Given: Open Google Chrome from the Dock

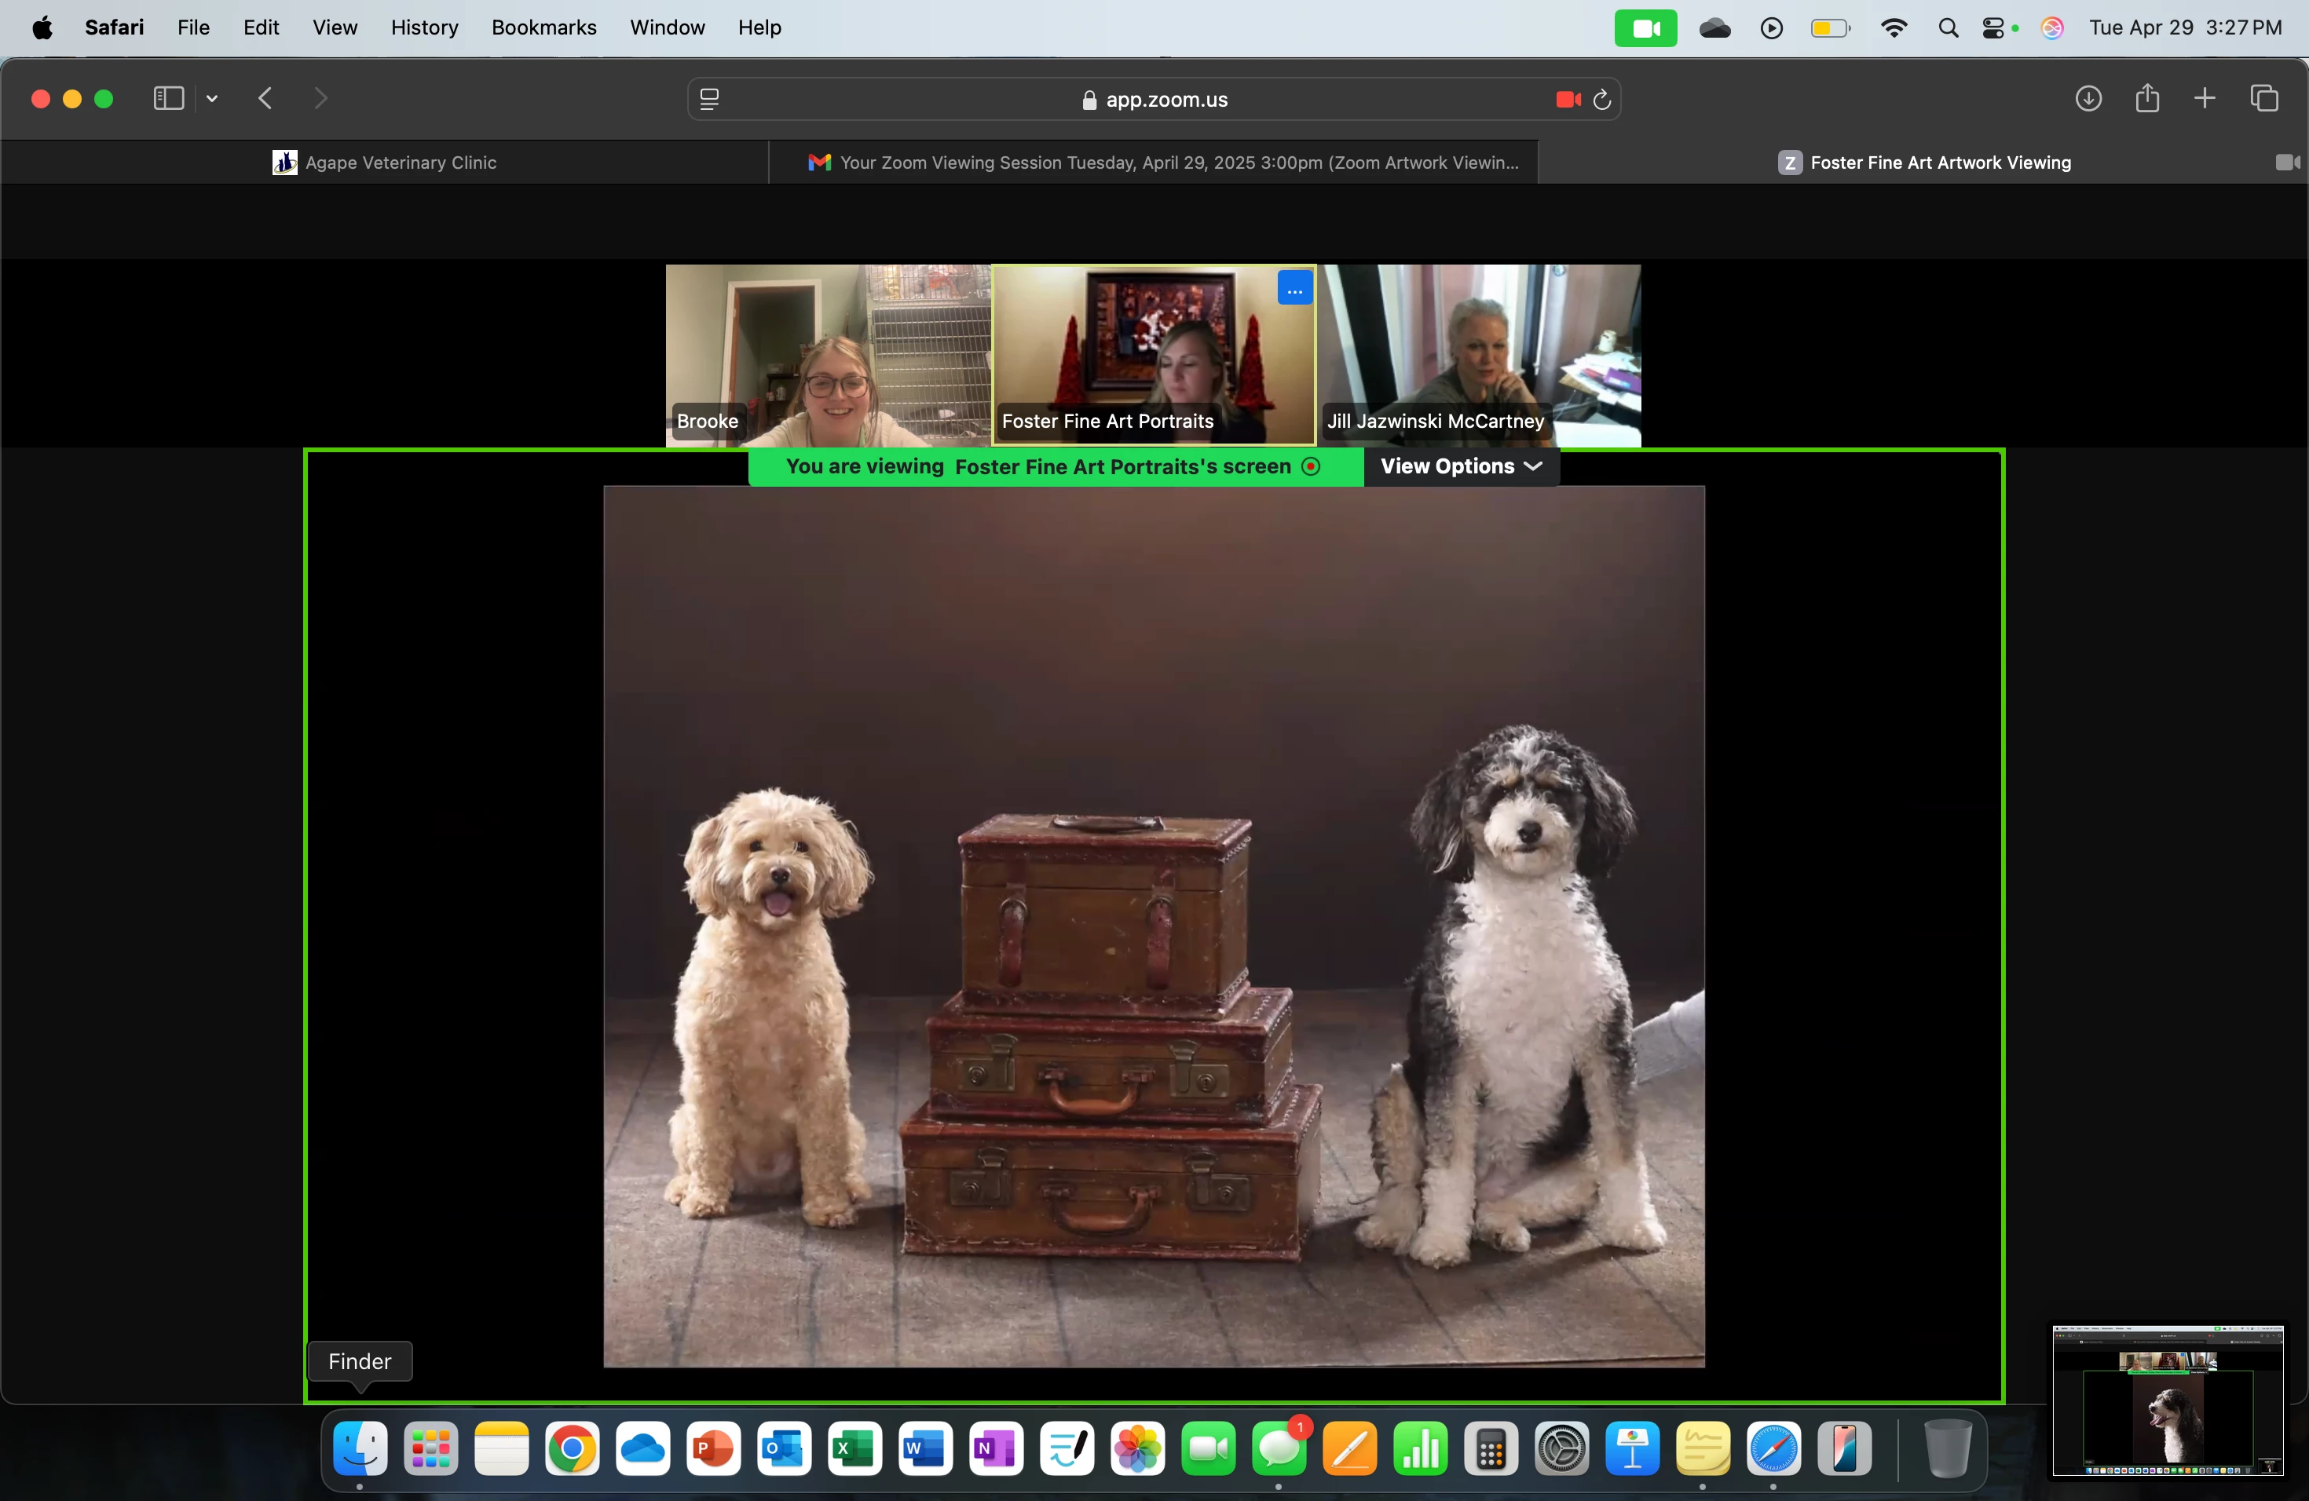Looking at the screenshot, I should [x=572, y=1448].
